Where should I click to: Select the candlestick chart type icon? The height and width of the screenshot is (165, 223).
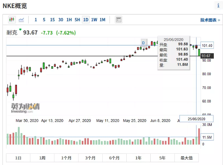point(12,19)
